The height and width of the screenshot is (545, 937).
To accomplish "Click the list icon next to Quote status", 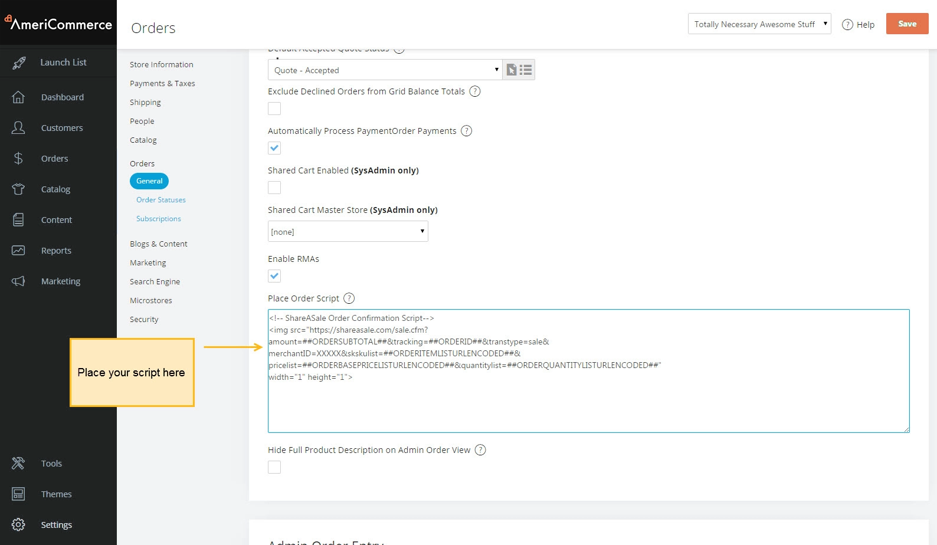I will (526, 70).
